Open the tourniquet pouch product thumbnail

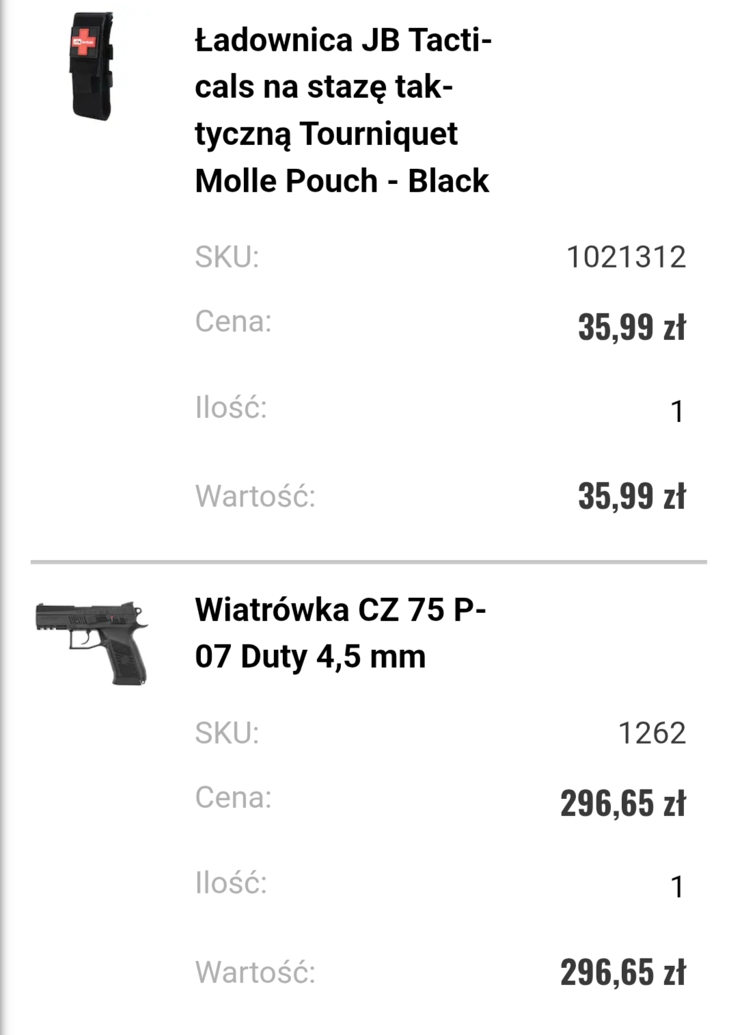tap(91, 66)
